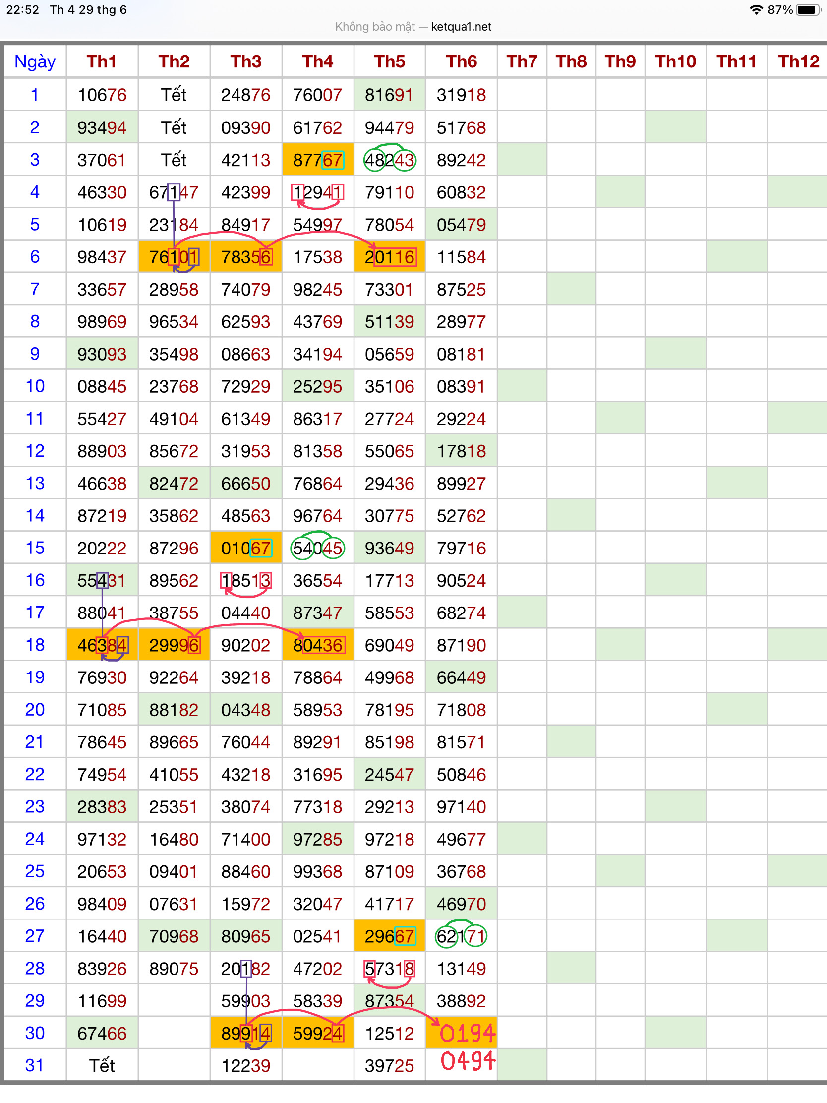This screenshot has width=827, height=1103.
Task: Select the 80436 highlighted cell
Action: coord(317,645)
